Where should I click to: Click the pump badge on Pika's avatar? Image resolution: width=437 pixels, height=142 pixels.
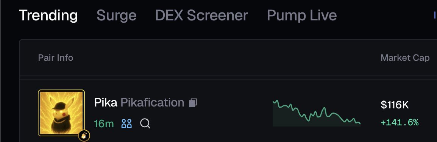point(84,136)
